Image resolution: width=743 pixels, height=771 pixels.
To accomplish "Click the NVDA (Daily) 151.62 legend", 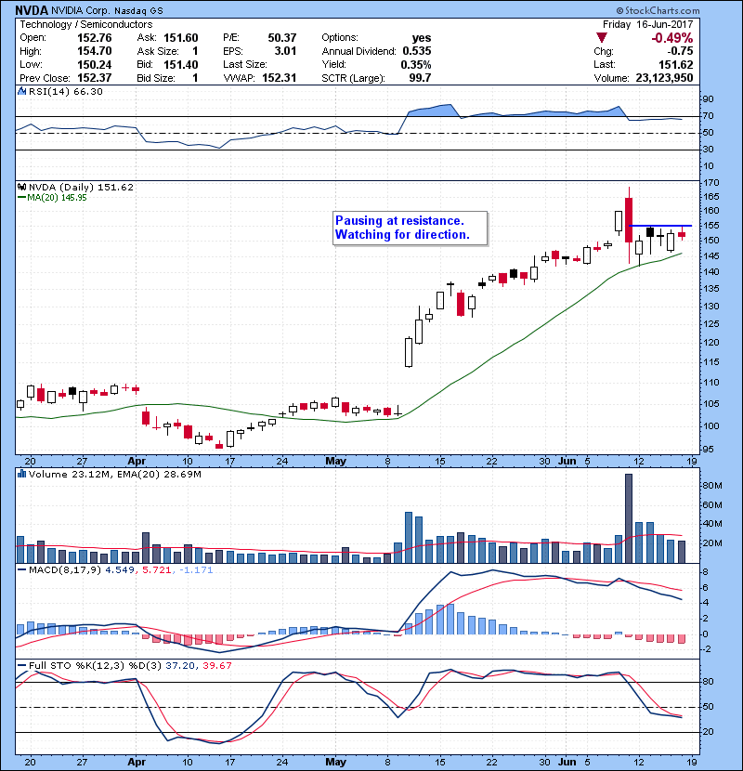I will (x=81, y=187).
